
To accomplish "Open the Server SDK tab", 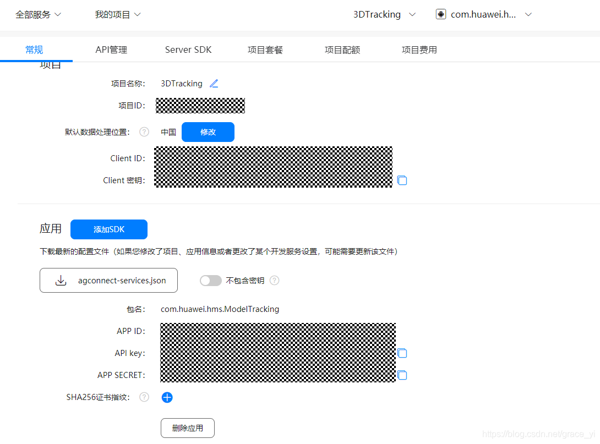I will (188, 50).
